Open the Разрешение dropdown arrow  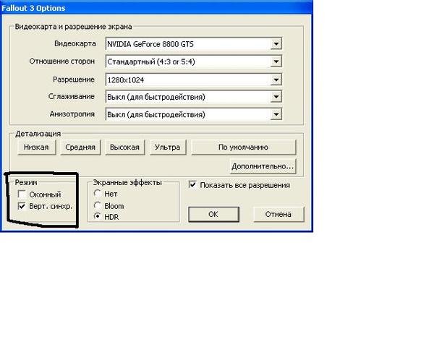(x=276, y=80)
